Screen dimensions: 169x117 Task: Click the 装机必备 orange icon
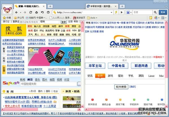(x=106, y=100)
